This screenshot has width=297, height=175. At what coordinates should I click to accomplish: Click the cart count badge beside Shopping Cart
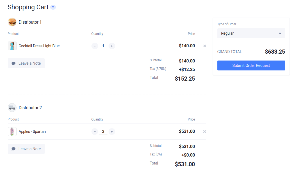point(53,7)
